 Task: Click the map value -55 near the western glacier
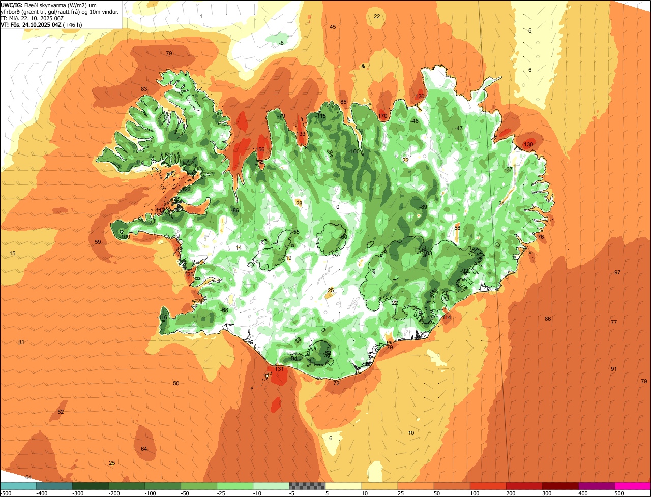click(x=295, y=232)
